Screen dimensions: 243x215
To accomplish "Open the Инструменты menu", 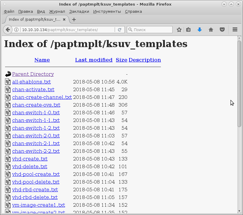I will pos(107,12).
